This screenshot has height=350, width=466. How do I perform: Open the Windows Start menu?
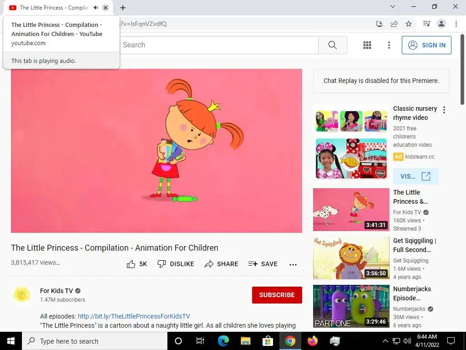tap(11, 341)
